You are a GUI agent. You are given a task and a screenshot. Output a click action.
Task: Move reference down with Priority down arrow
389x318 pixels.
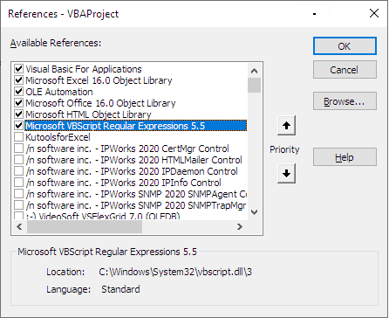286,173
